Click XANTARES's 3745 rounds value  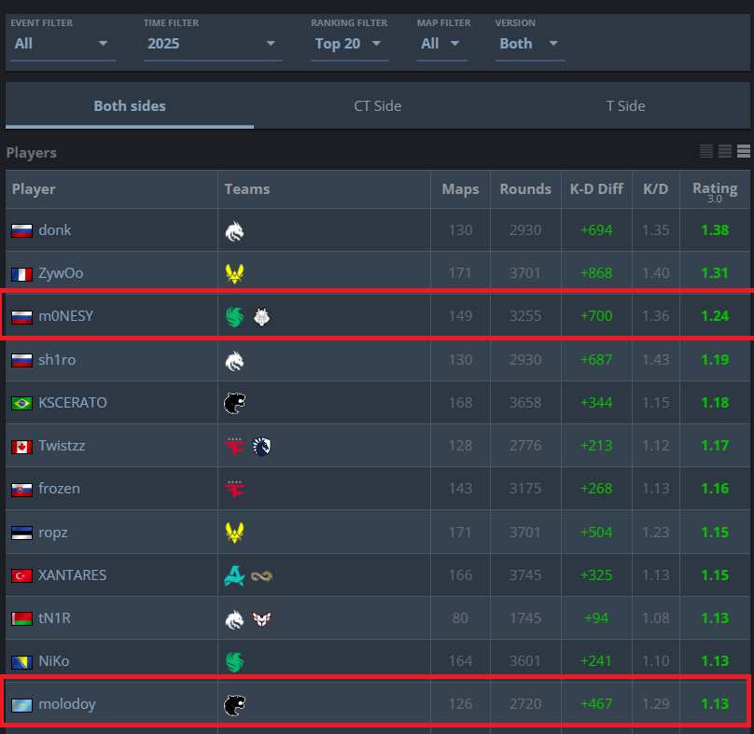tap(525, 575)
